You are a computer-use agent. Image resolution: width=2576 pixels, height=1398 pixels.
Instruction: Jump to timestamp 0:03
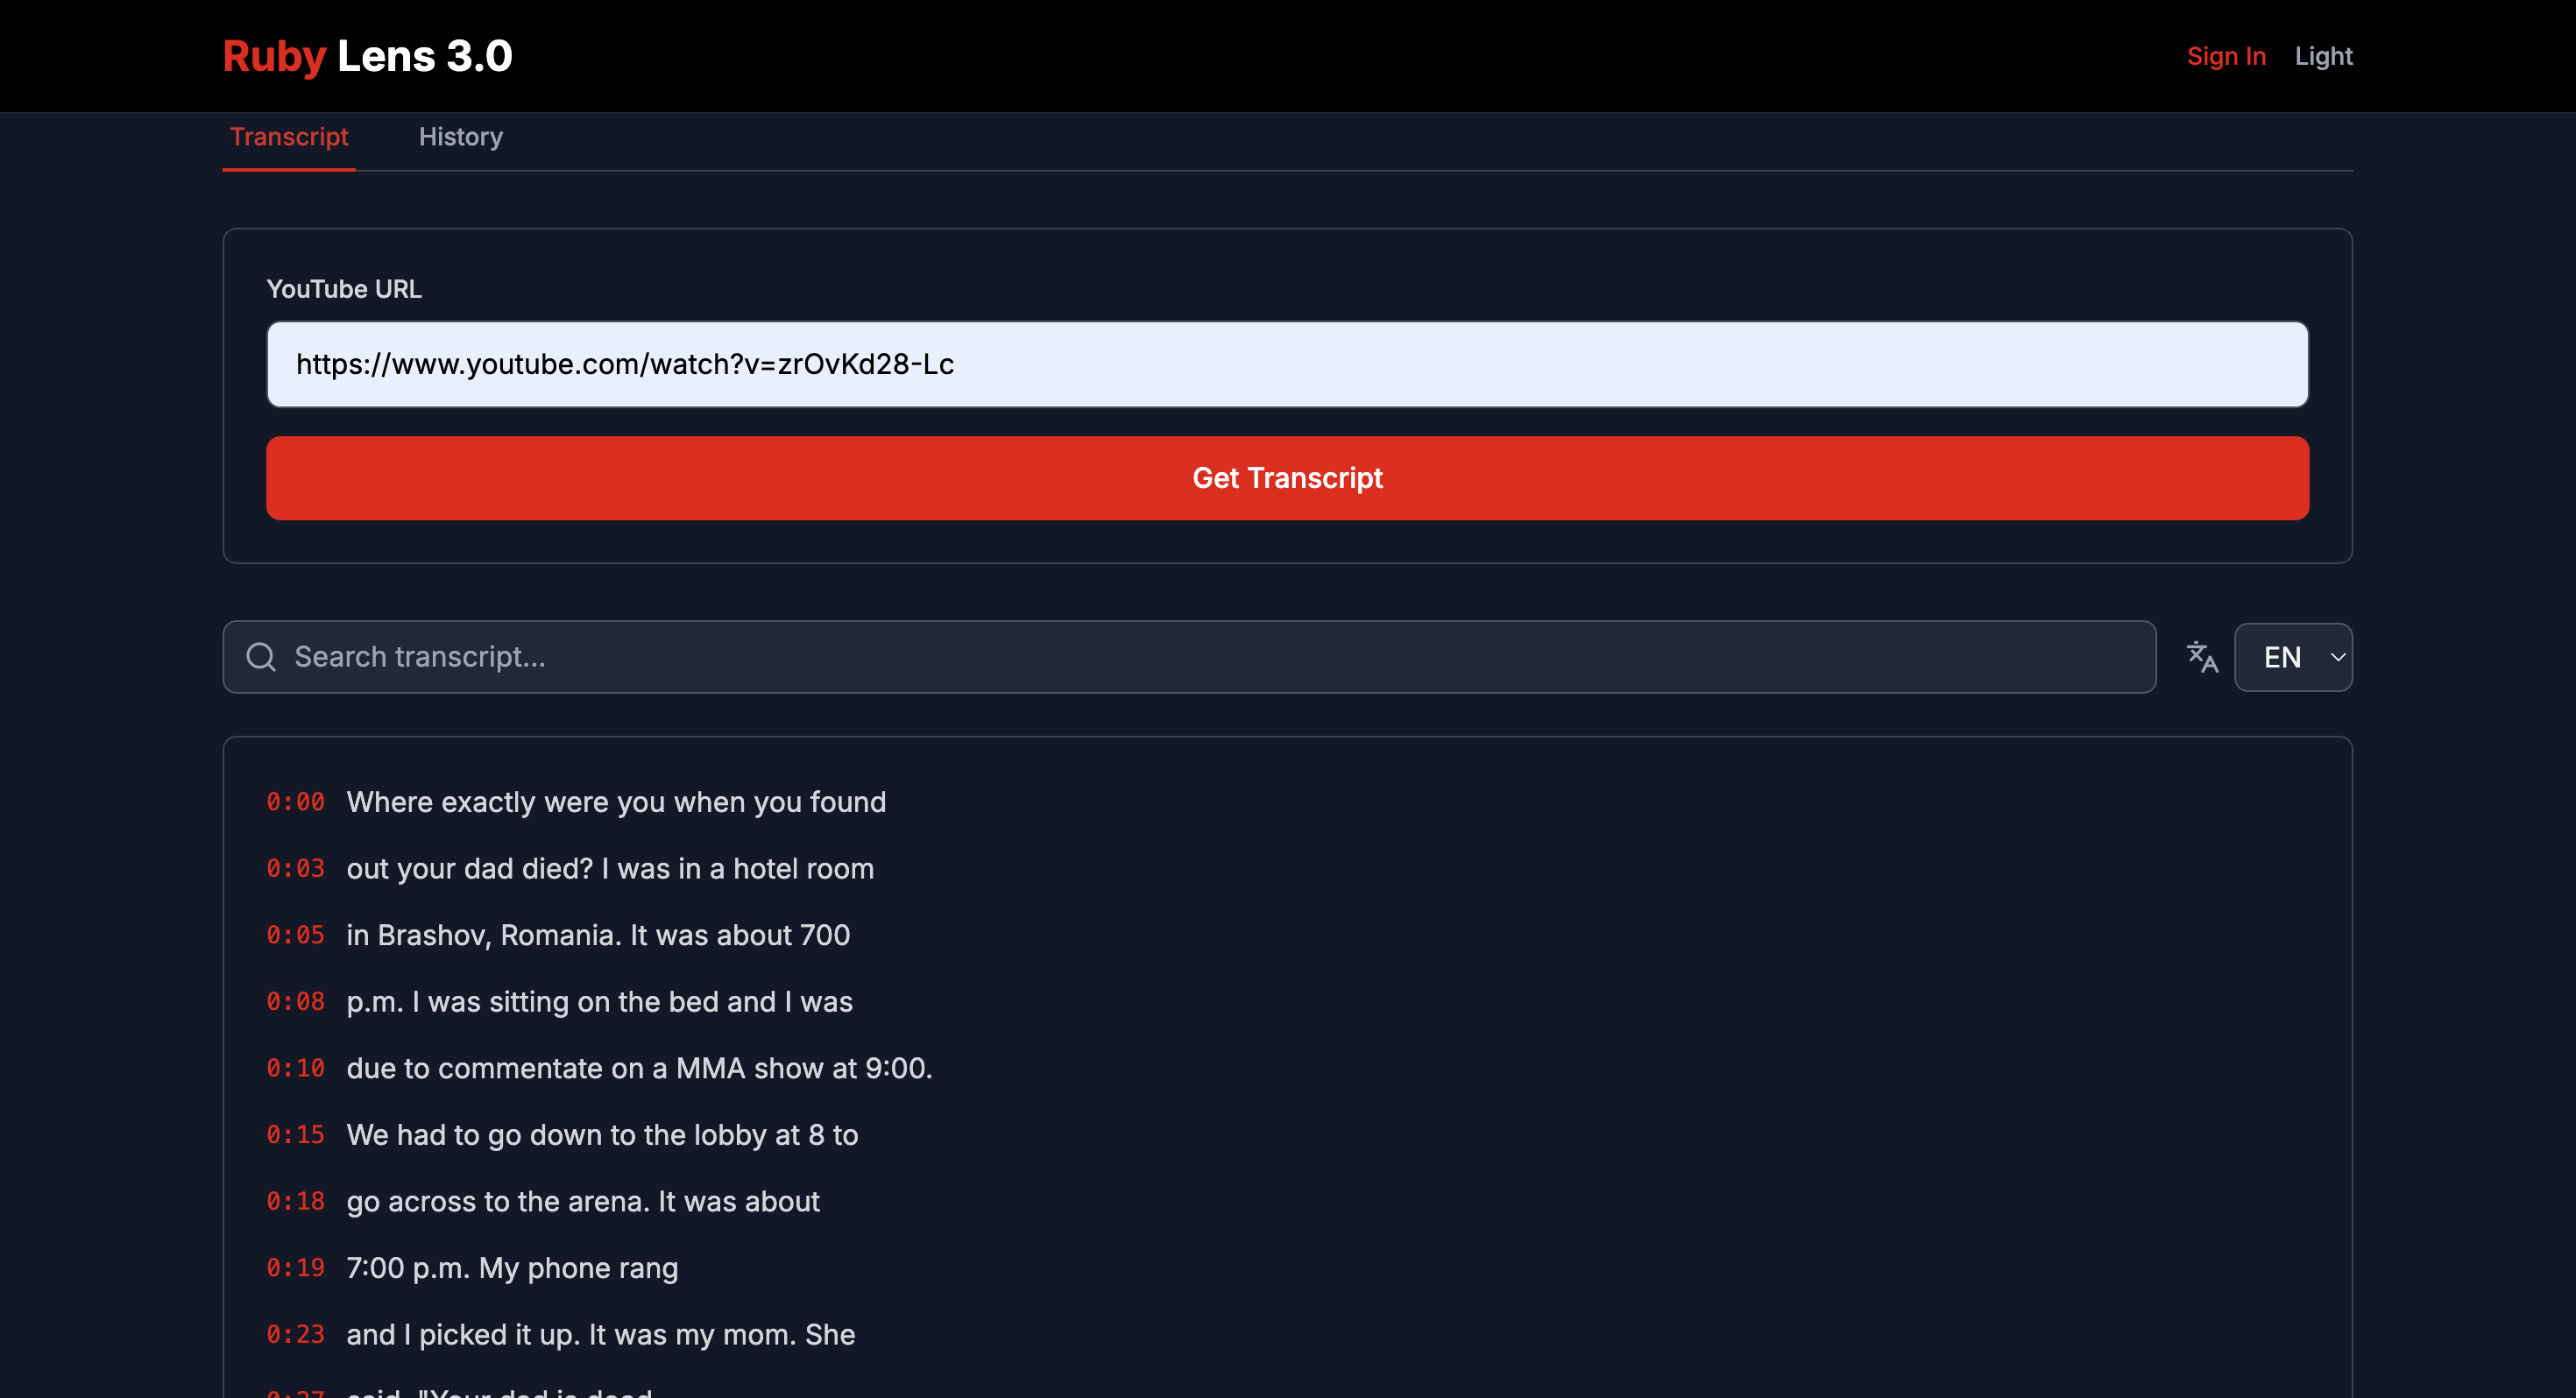(x=295, y=868)
